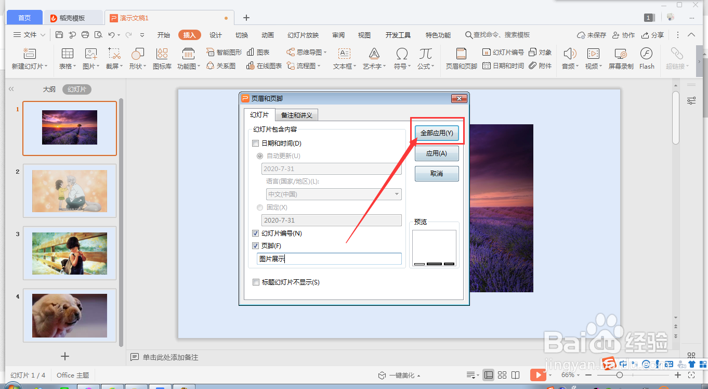708x389 pixels.
Task: Uncheck the Footer (页脚(F)) checkbox
Action: tap(255, 245)
